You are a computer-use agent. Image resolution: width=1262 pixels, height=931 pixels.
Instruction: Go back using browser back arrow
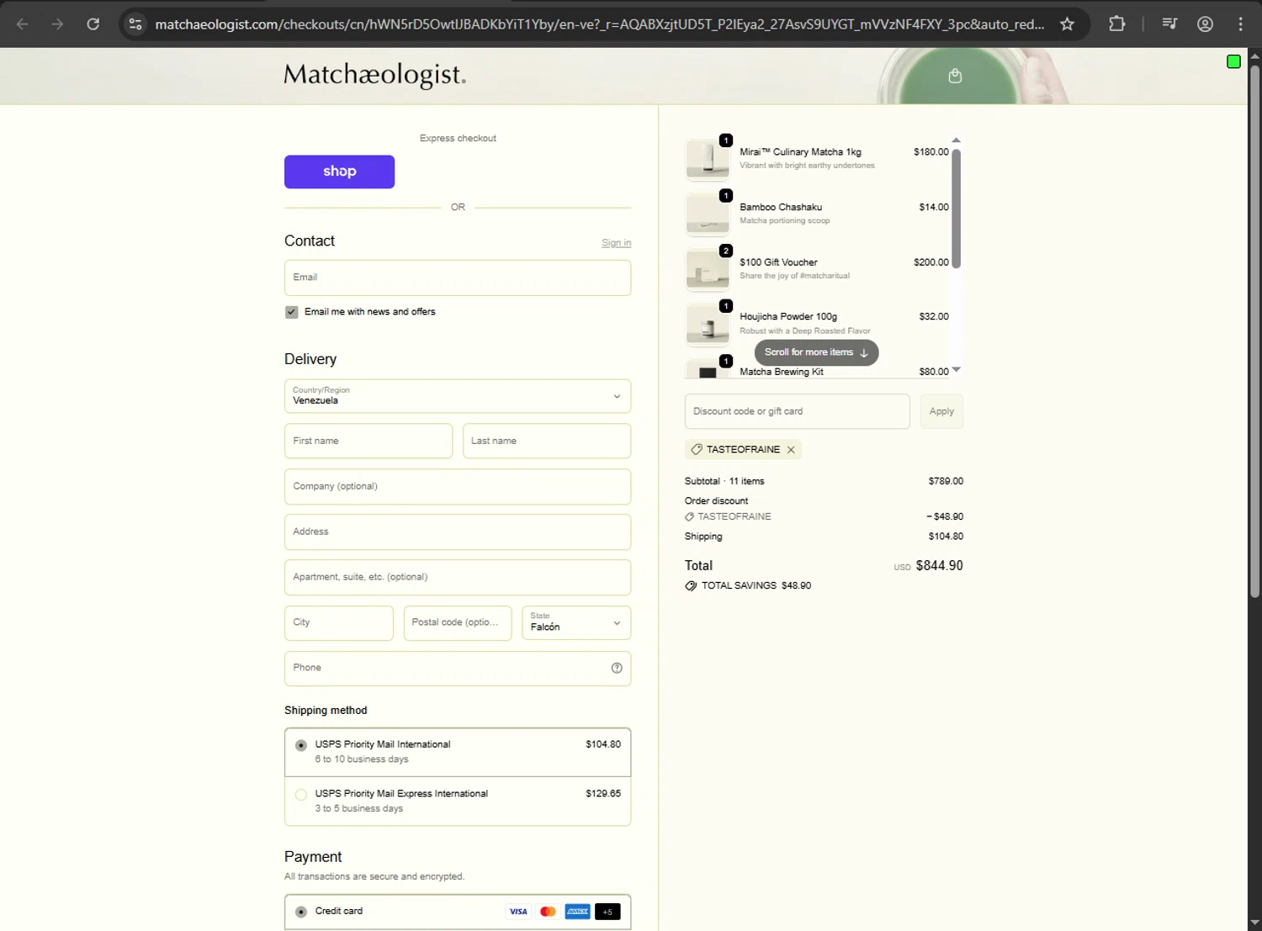[23, 24]
